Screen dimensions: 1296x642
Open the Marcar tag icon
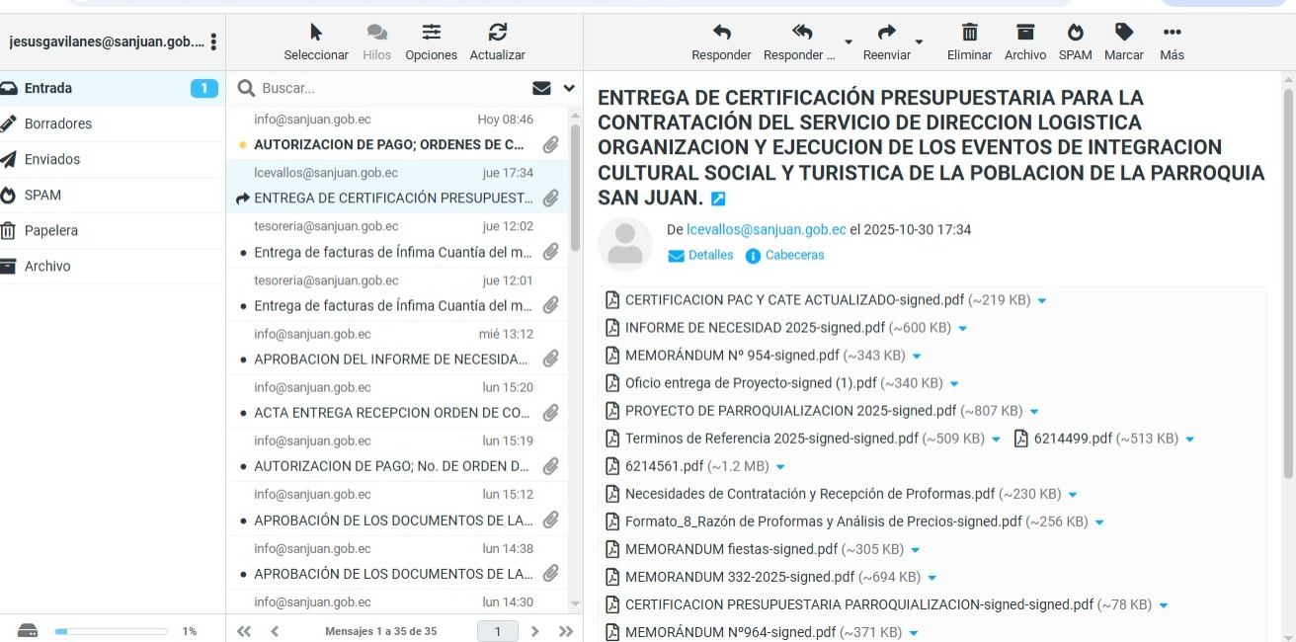click(x=1123, y=34)
